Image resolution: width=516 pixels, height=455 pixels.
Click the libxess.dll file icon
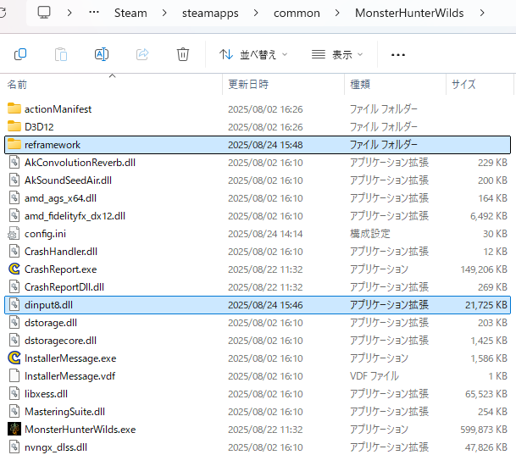(14, 393)
